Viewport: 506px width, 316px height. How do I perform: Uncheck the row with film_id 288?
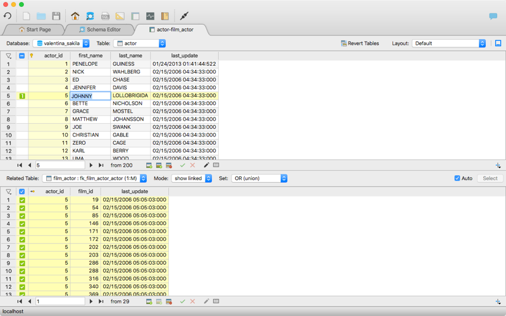pyautogui.click(x=22, y=271)
